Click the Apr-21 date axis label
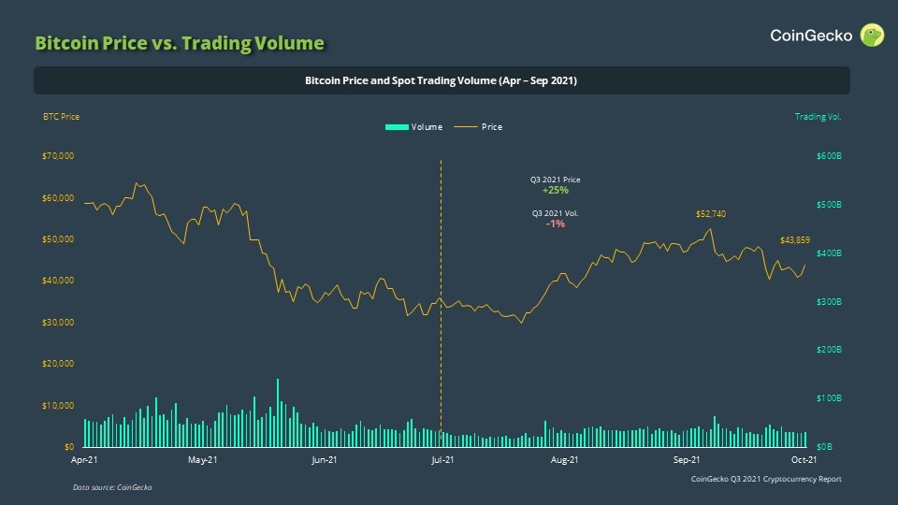The height and width of the screenshot is (505, 898). [84, 460]
